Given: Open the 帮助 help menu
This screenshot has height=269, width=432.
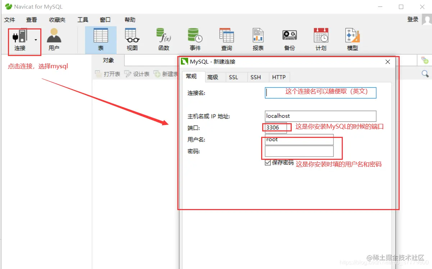Looking at the screenshot, I should [x=130, y=20].
